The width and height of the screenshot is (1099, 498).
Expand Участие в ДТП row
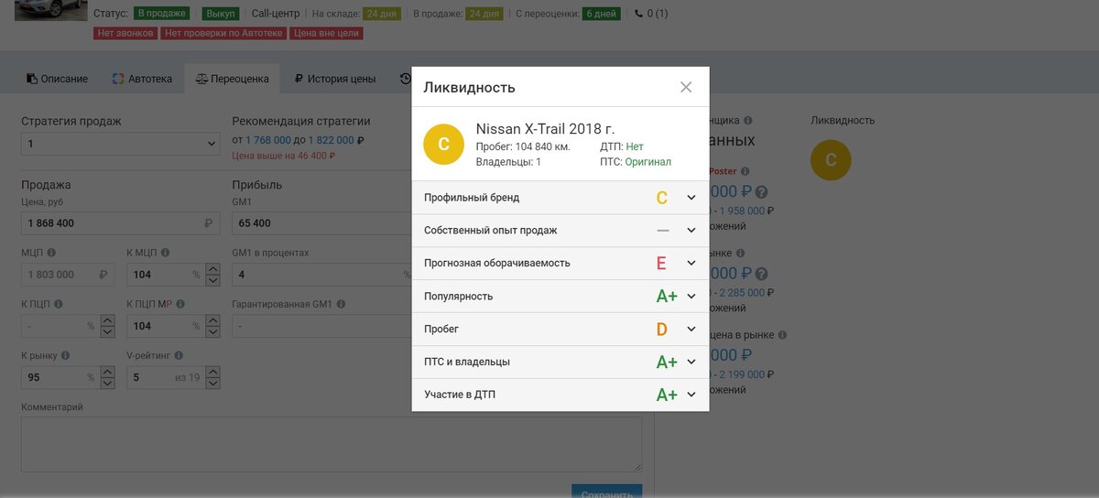click(691, 395)
